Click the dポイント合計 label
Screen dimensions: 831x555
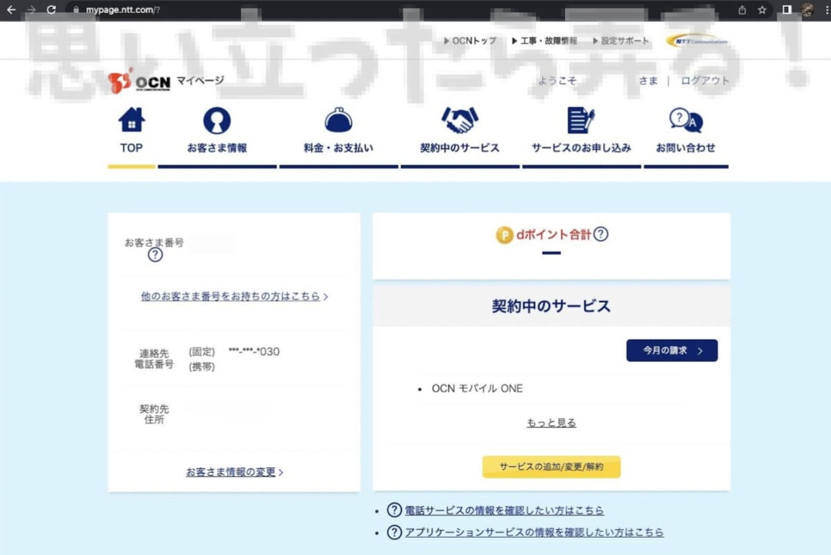[553, 234]
